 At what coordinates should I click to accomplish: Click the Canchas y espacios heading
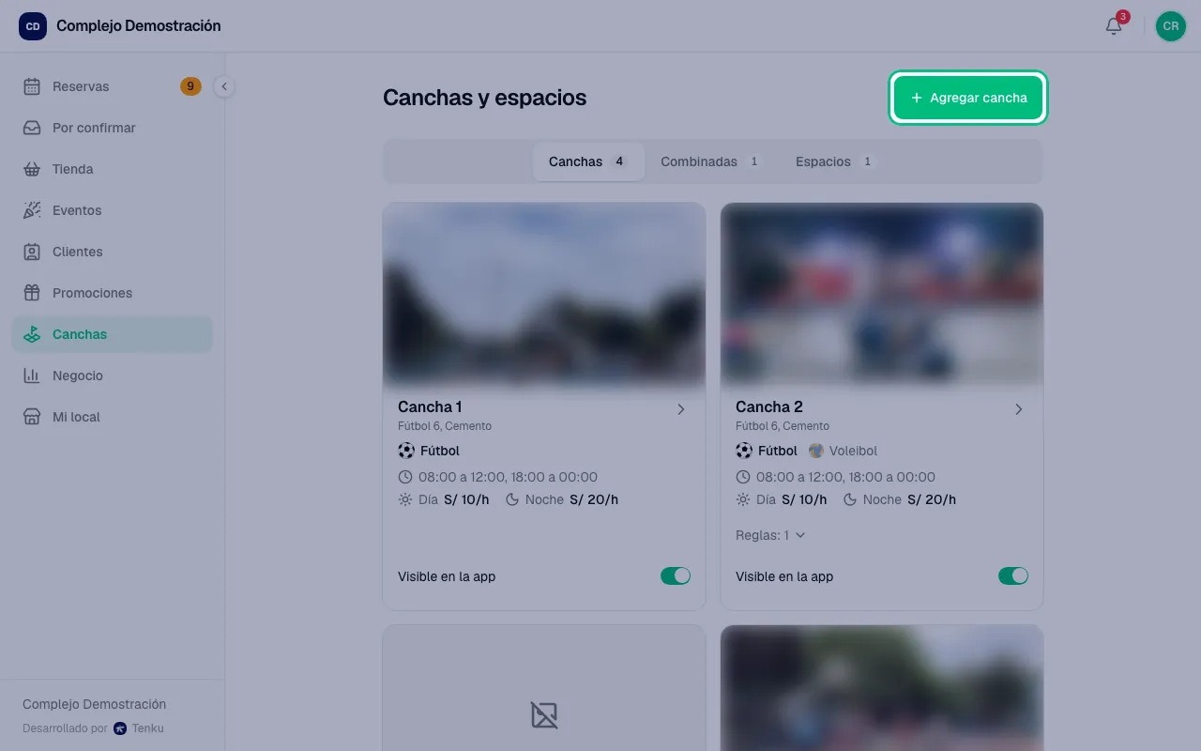[484, 98]
